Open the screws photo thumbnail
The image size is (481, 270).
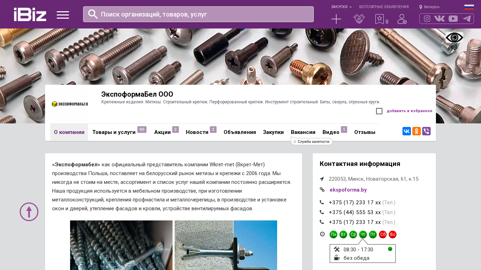[121, 245]
